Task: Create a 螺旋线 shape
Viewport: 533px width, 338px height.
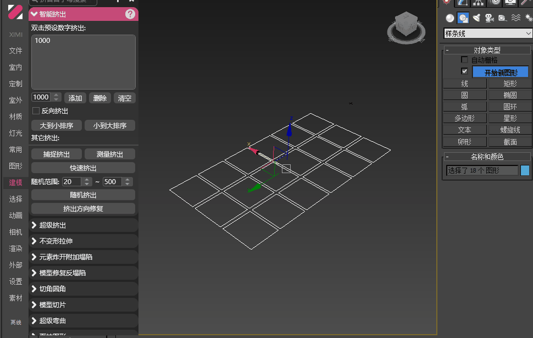Action: 510,130
